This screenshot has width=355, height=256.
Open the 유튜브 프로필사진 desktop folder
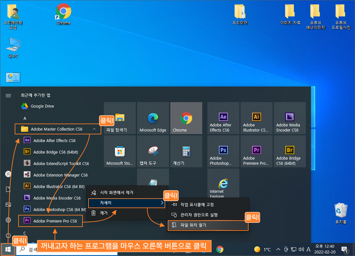[341, 17]
